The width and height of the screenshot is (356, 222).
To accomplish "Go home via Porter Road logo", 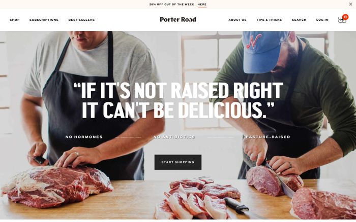I will (177, 20).
